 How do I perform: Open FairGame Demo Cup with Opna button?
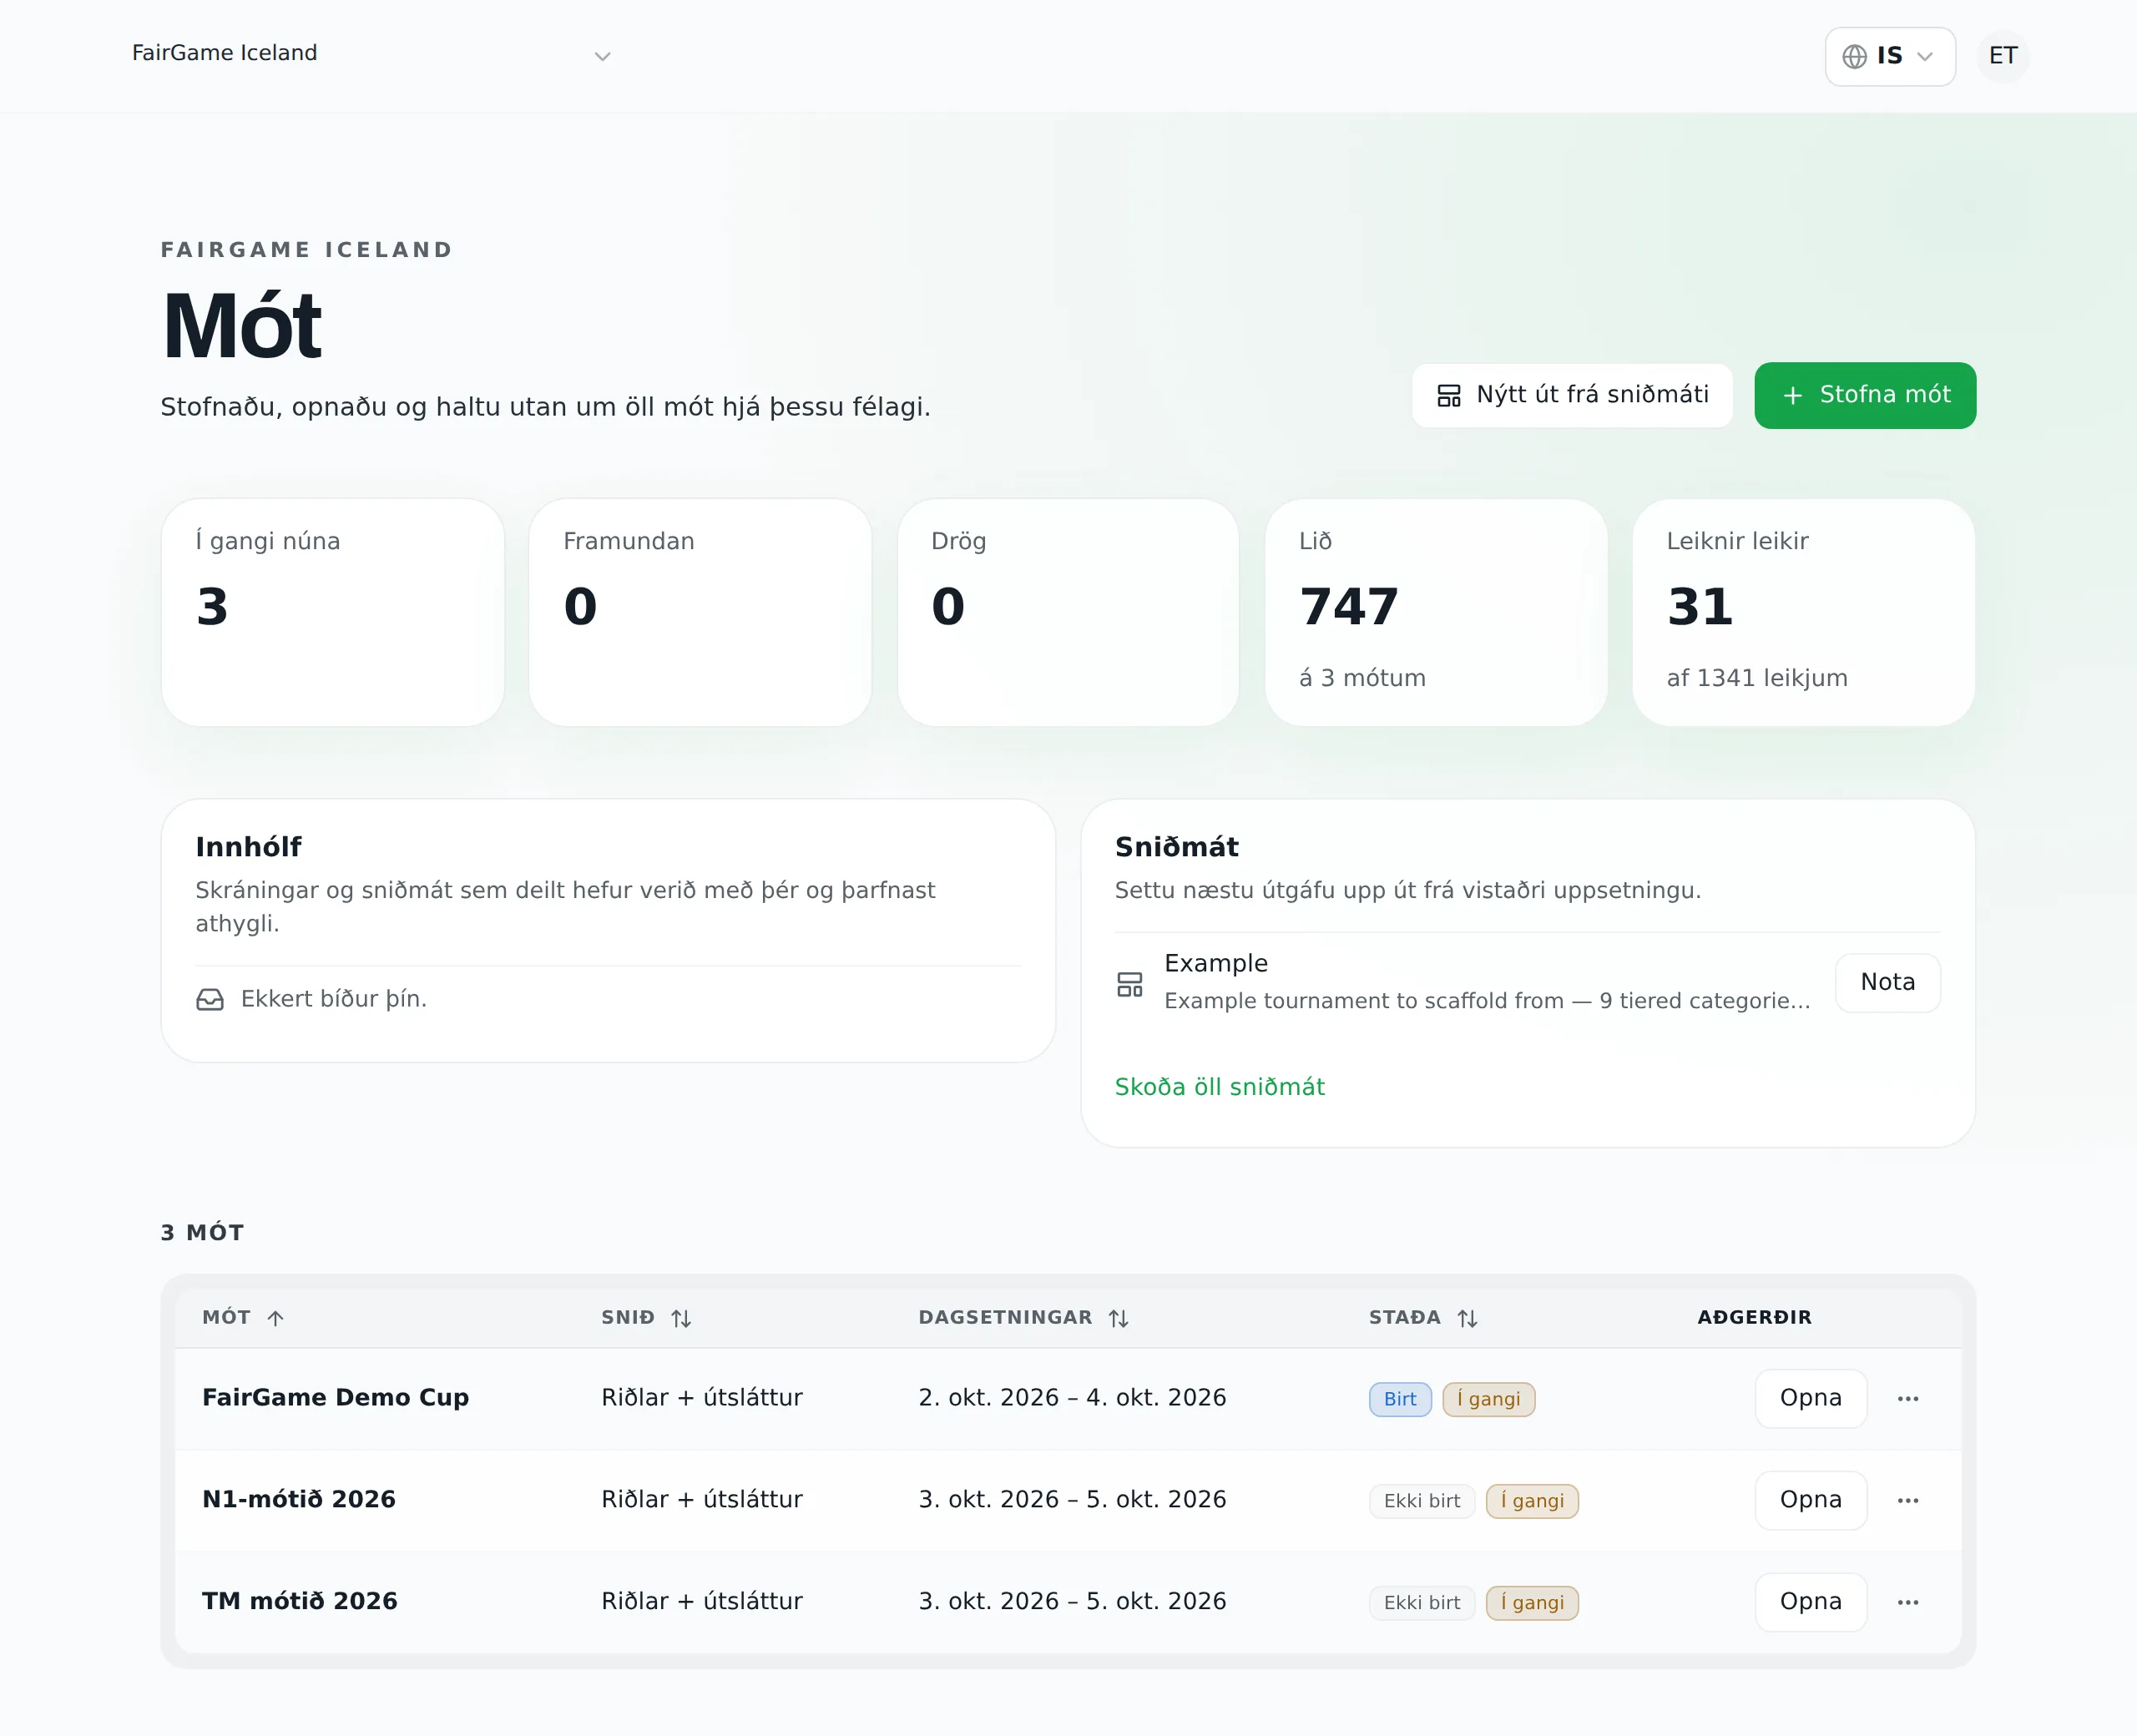point(1810,1398)
